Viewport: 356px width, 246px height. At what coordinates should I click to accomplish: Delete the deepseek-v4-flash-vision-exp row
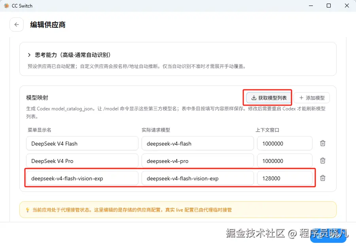323,178
